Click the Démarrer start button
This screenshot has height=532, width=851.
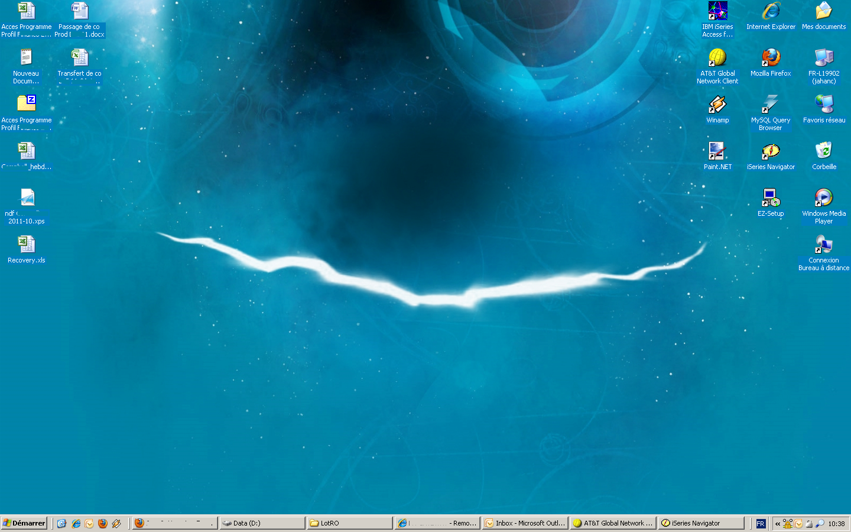pyautogui.click(x=24, y=523)
